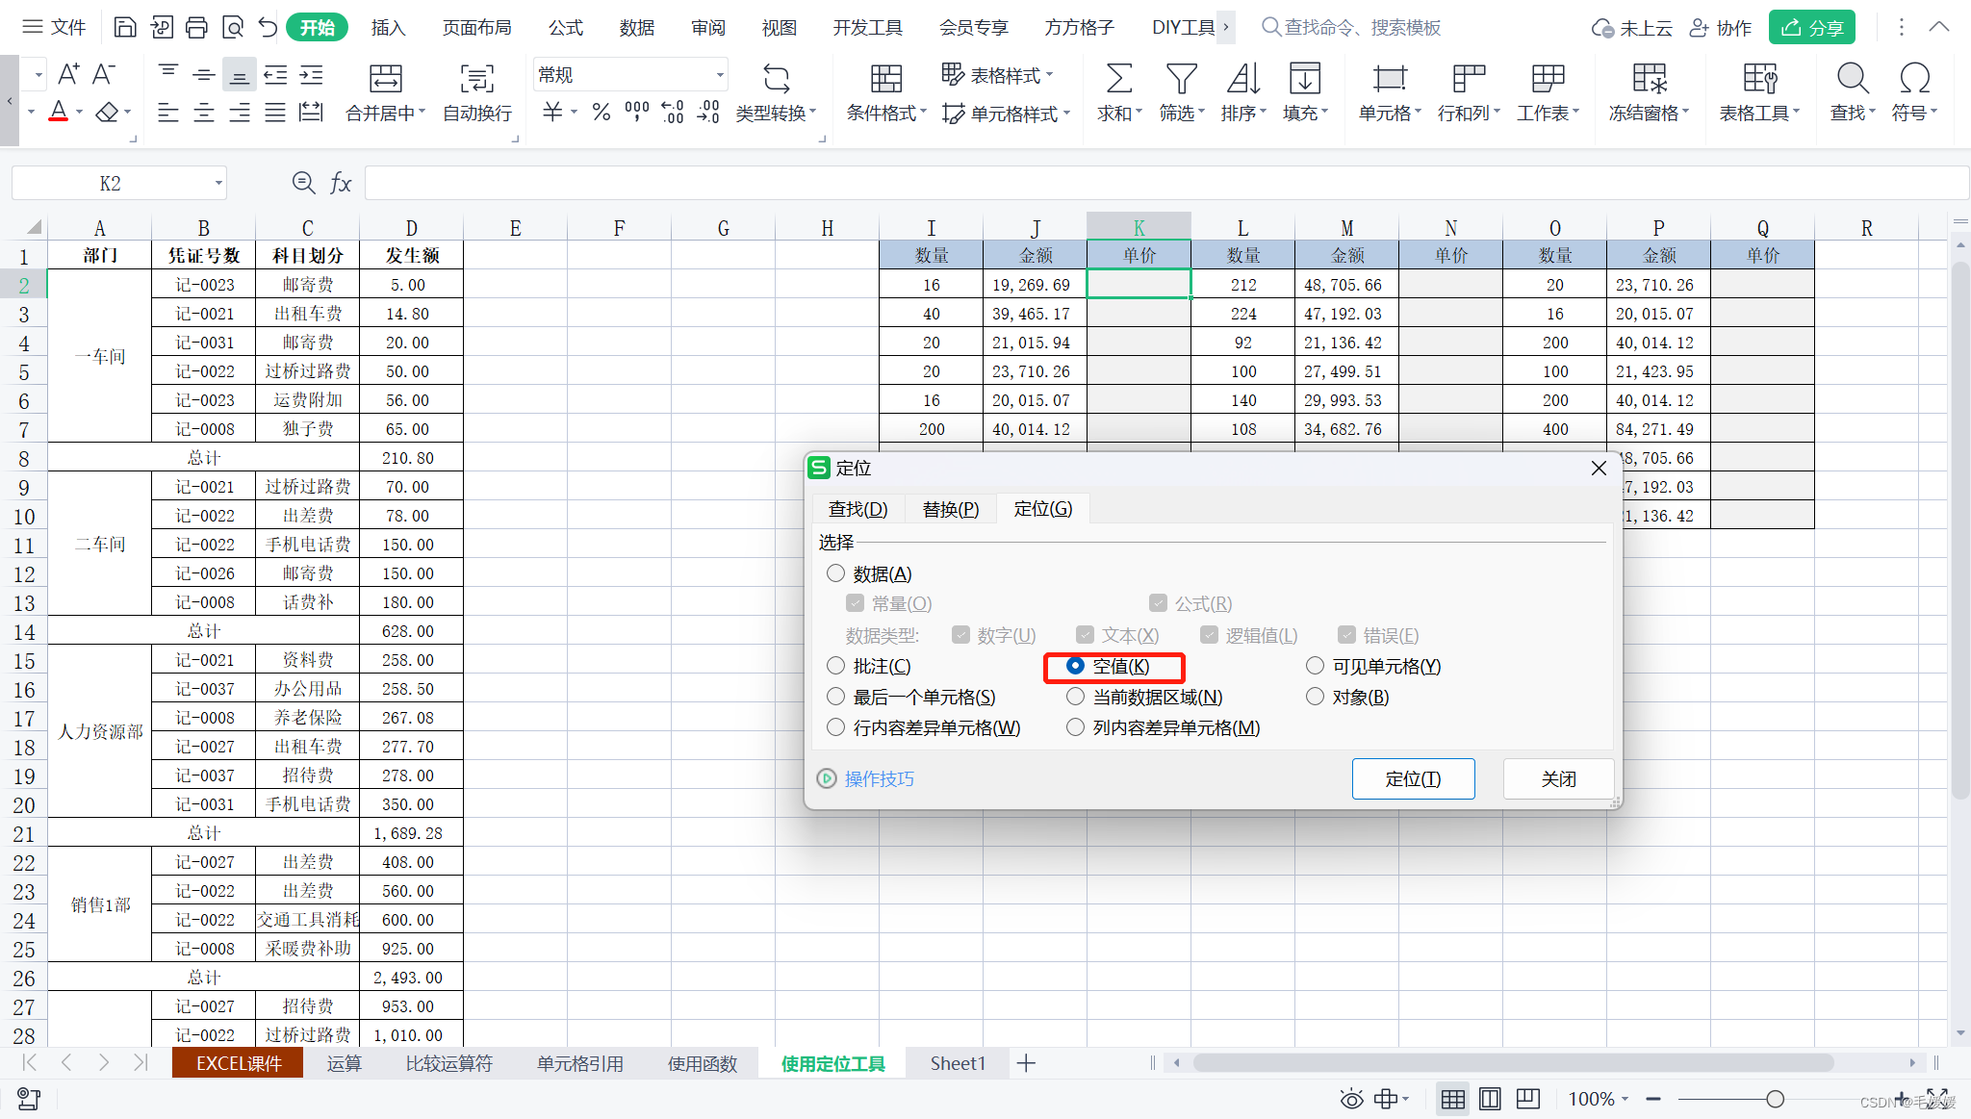Open the 数据 ribbon tab
This screenshot has width=1971, height=1119.
pos(636,27)
